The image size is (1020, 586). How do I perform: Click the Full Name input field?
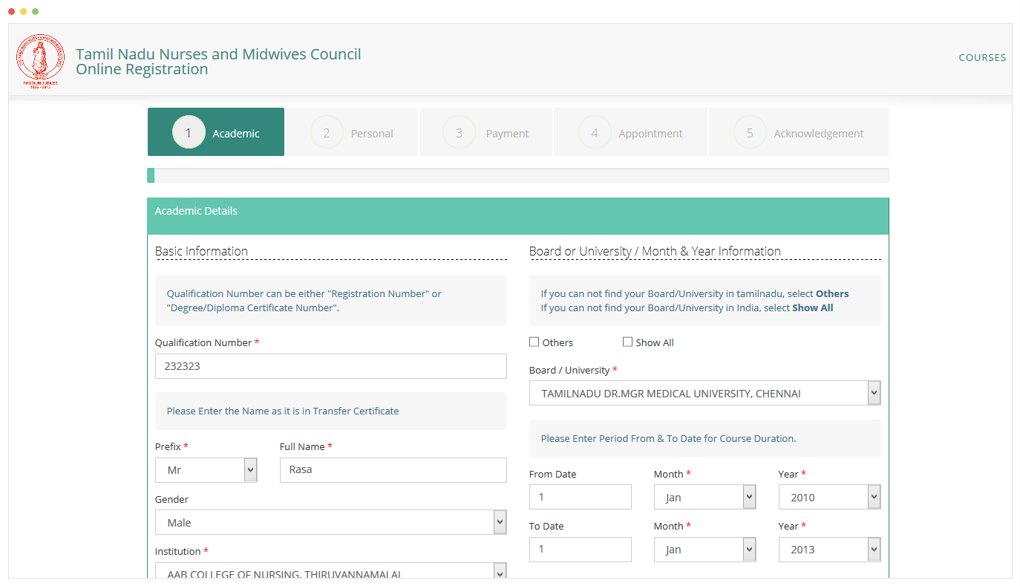[x=393, y=470]
